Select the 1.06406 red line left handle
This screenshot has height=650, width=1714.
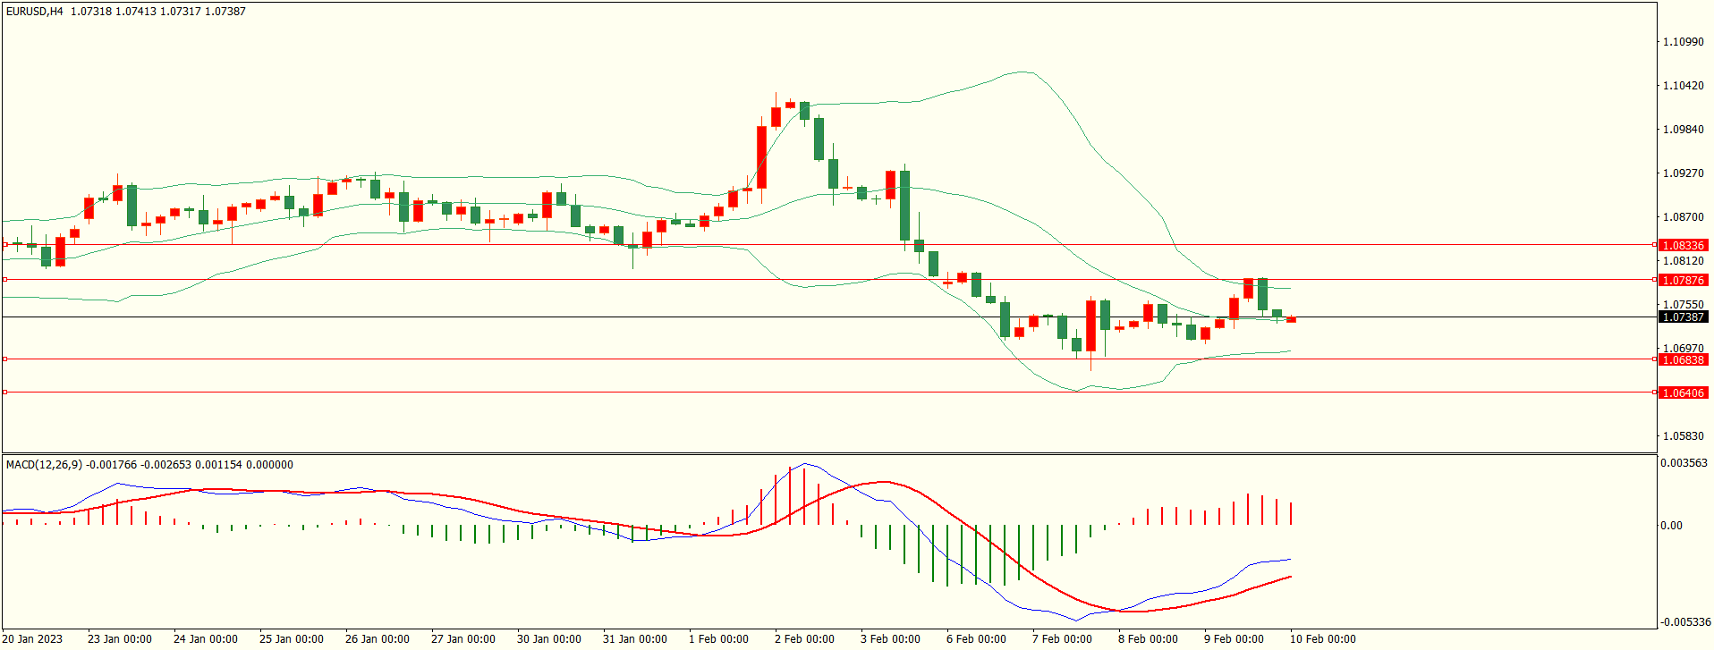tap(4, 392)
